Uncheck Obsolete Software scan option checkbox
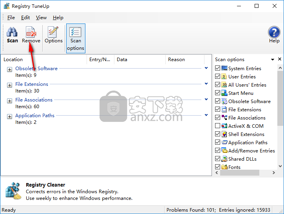The height and width of the screenshot is (214, 284). (217, 101)
